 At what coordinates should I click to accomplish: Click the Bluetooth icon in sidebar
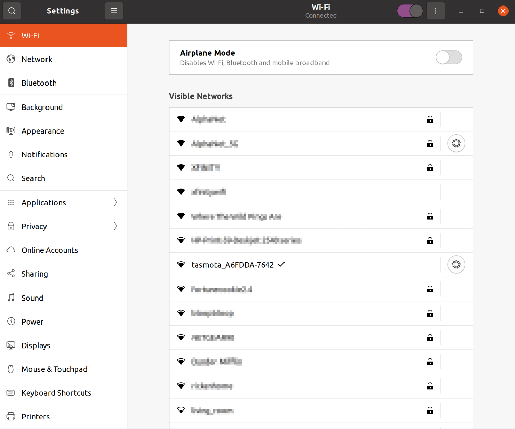pos(11,83)
